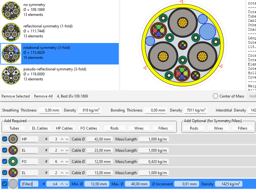Increase count of the 13,00 mm EL cable

click(x=62, y=173)
